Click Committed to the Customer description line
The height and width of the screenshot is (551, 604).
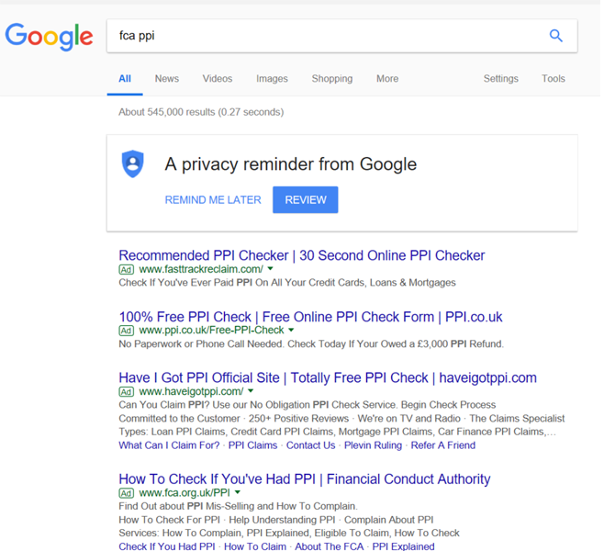[x=341, y=419]
